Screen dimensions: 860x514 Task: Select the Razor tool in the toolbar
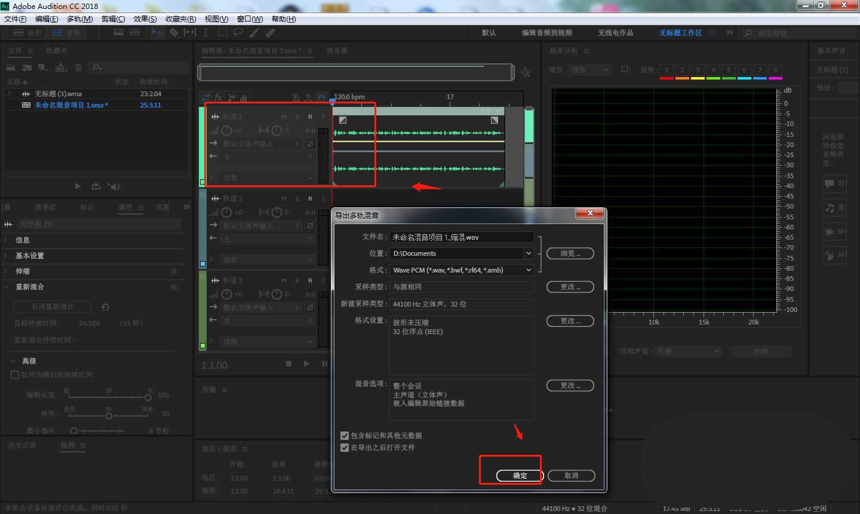click(x=174, y=32)
